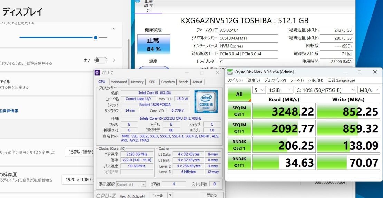Click the total host writes 28073 GB
Screen dimensions: 383x198
point(336,38)
